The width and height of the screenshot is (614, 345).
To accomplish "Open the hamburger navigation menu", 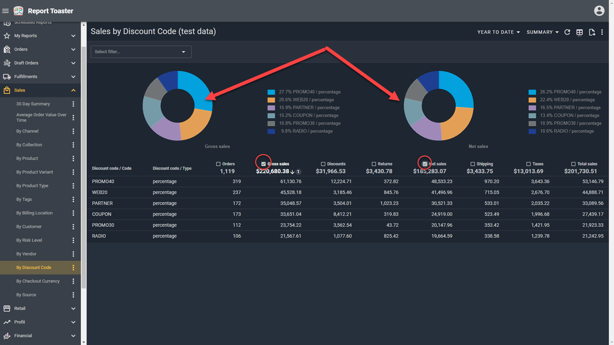I will point(5,11).
